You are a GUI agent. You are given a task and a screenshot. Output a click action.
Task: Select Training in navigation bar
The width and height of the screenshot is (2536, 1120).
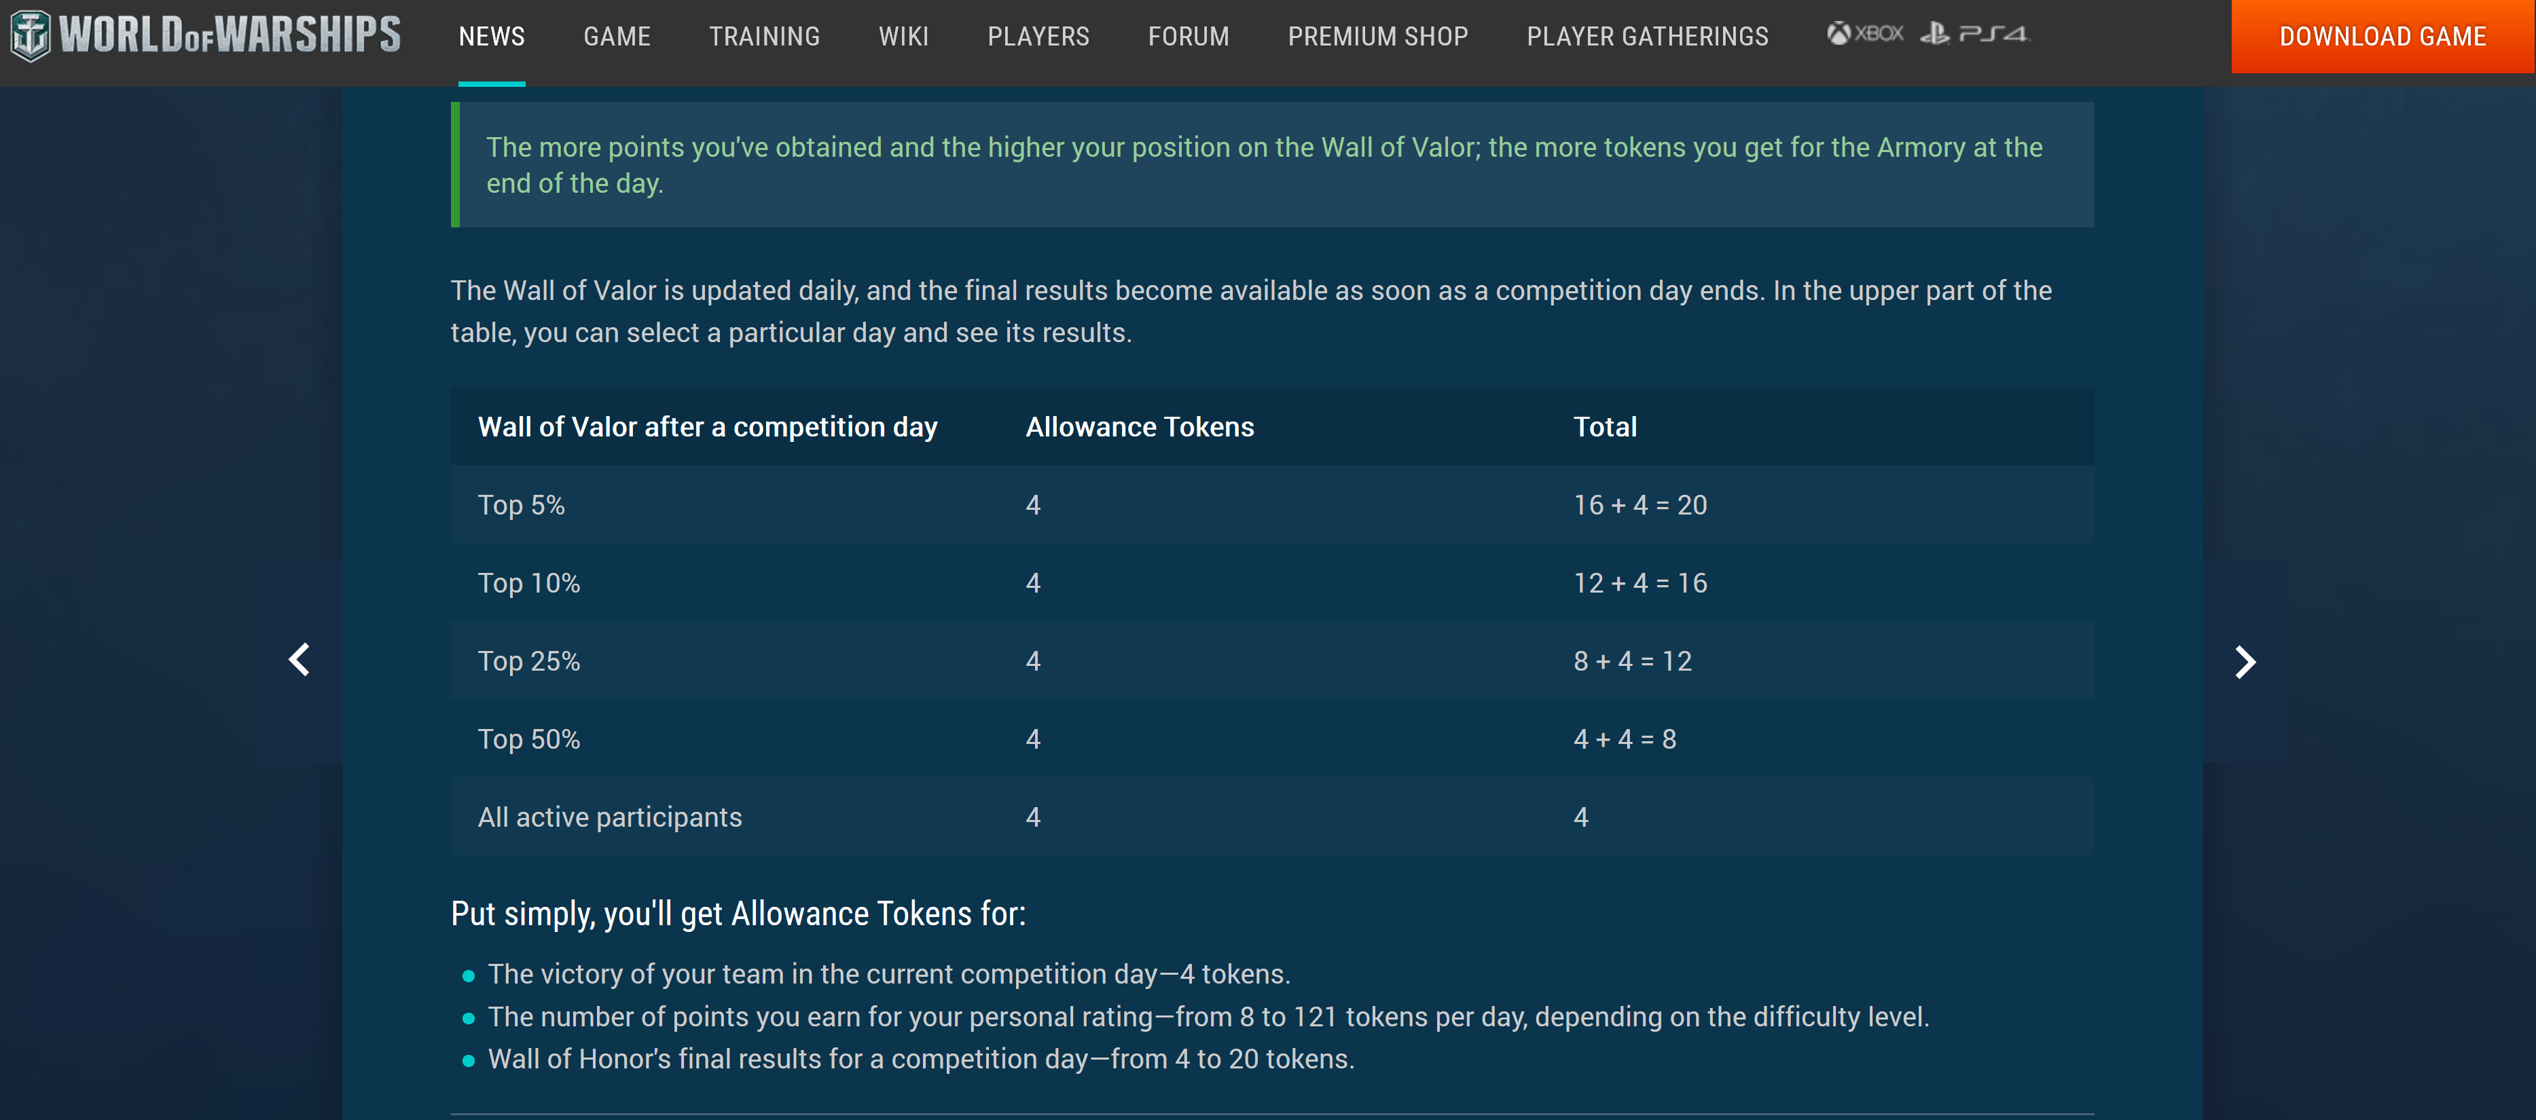click(764, 37)
